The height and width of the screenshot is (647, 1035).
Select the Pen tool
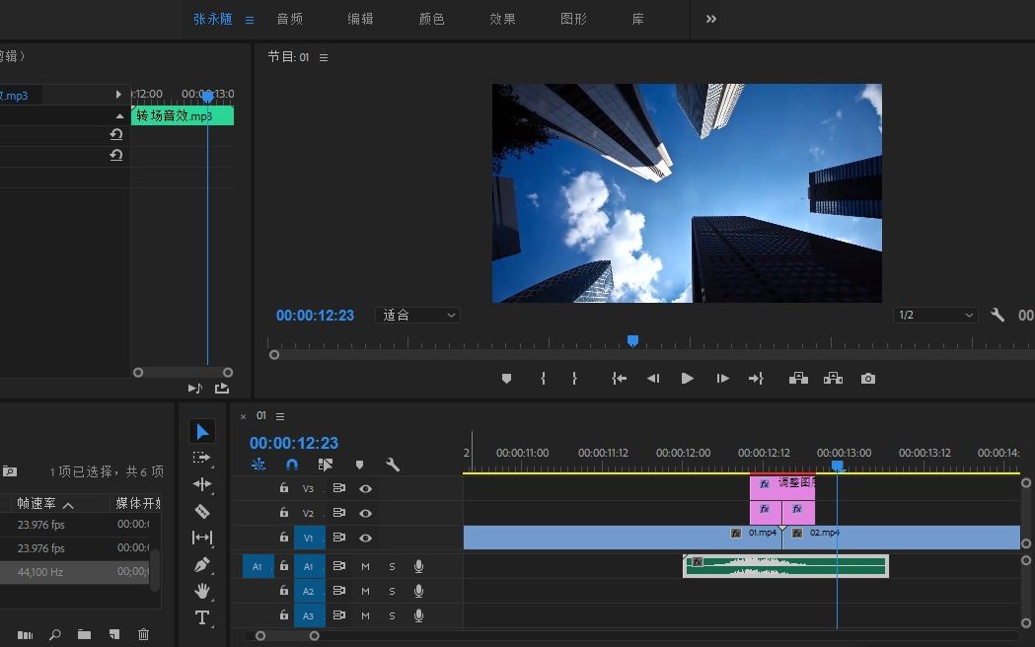tap(202, 565)
